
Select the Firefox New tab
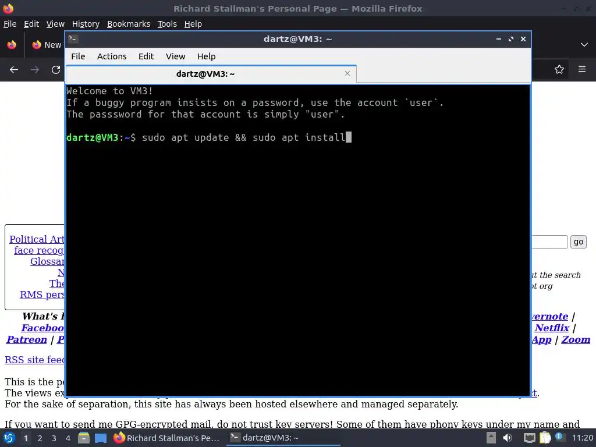(x=46, y=45)
